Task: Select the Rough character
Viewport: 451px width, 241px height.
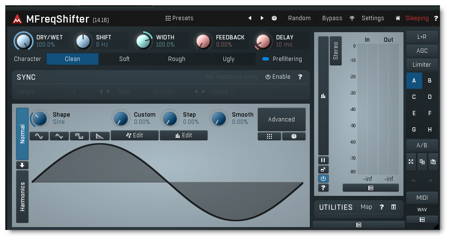Action: coord(177,59)
